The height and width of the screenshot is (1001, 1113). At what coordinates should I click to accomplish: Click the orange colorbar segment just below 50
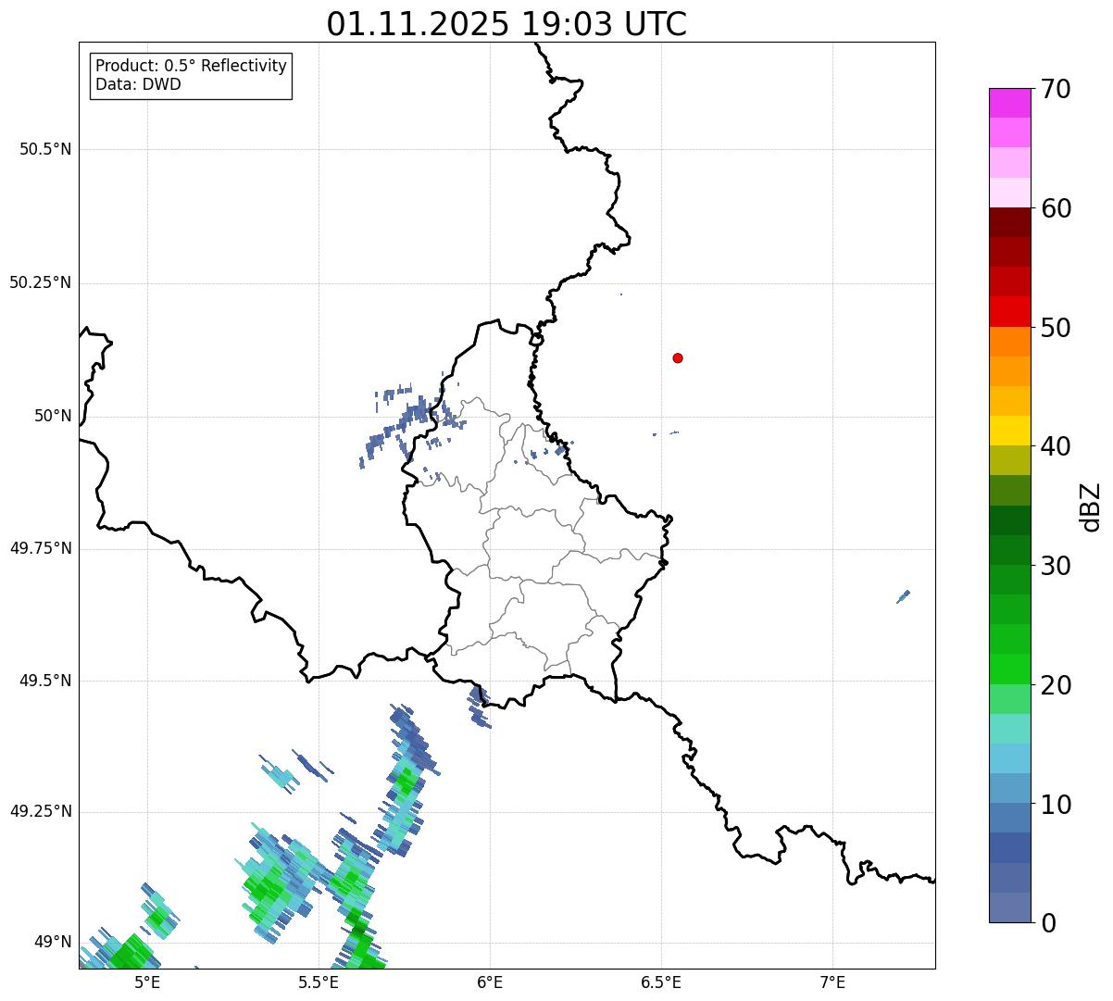point(1009,342)
